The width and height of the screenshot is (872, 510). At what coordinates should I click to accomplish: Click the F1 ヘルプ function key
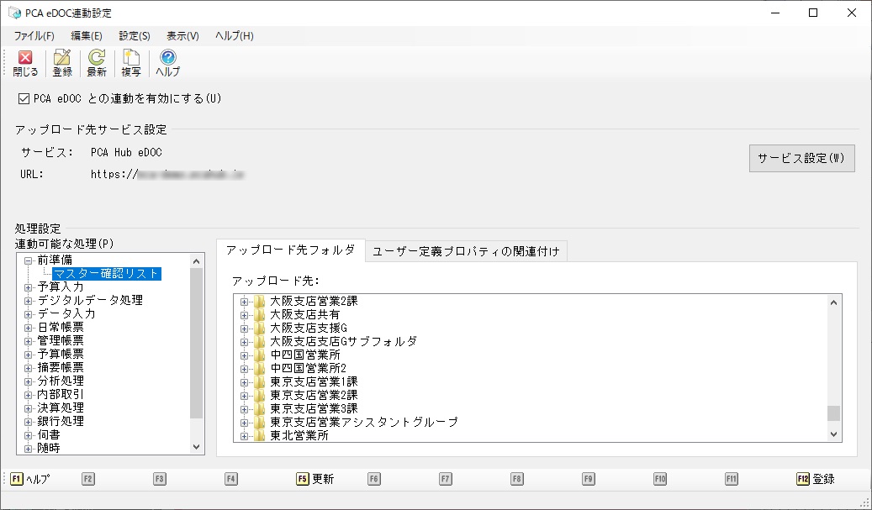coord(30,479)
